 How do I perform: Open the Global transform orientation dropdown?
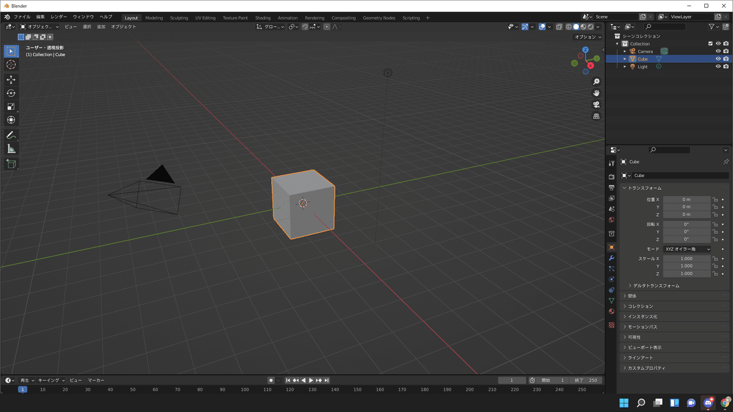point(270,27)
